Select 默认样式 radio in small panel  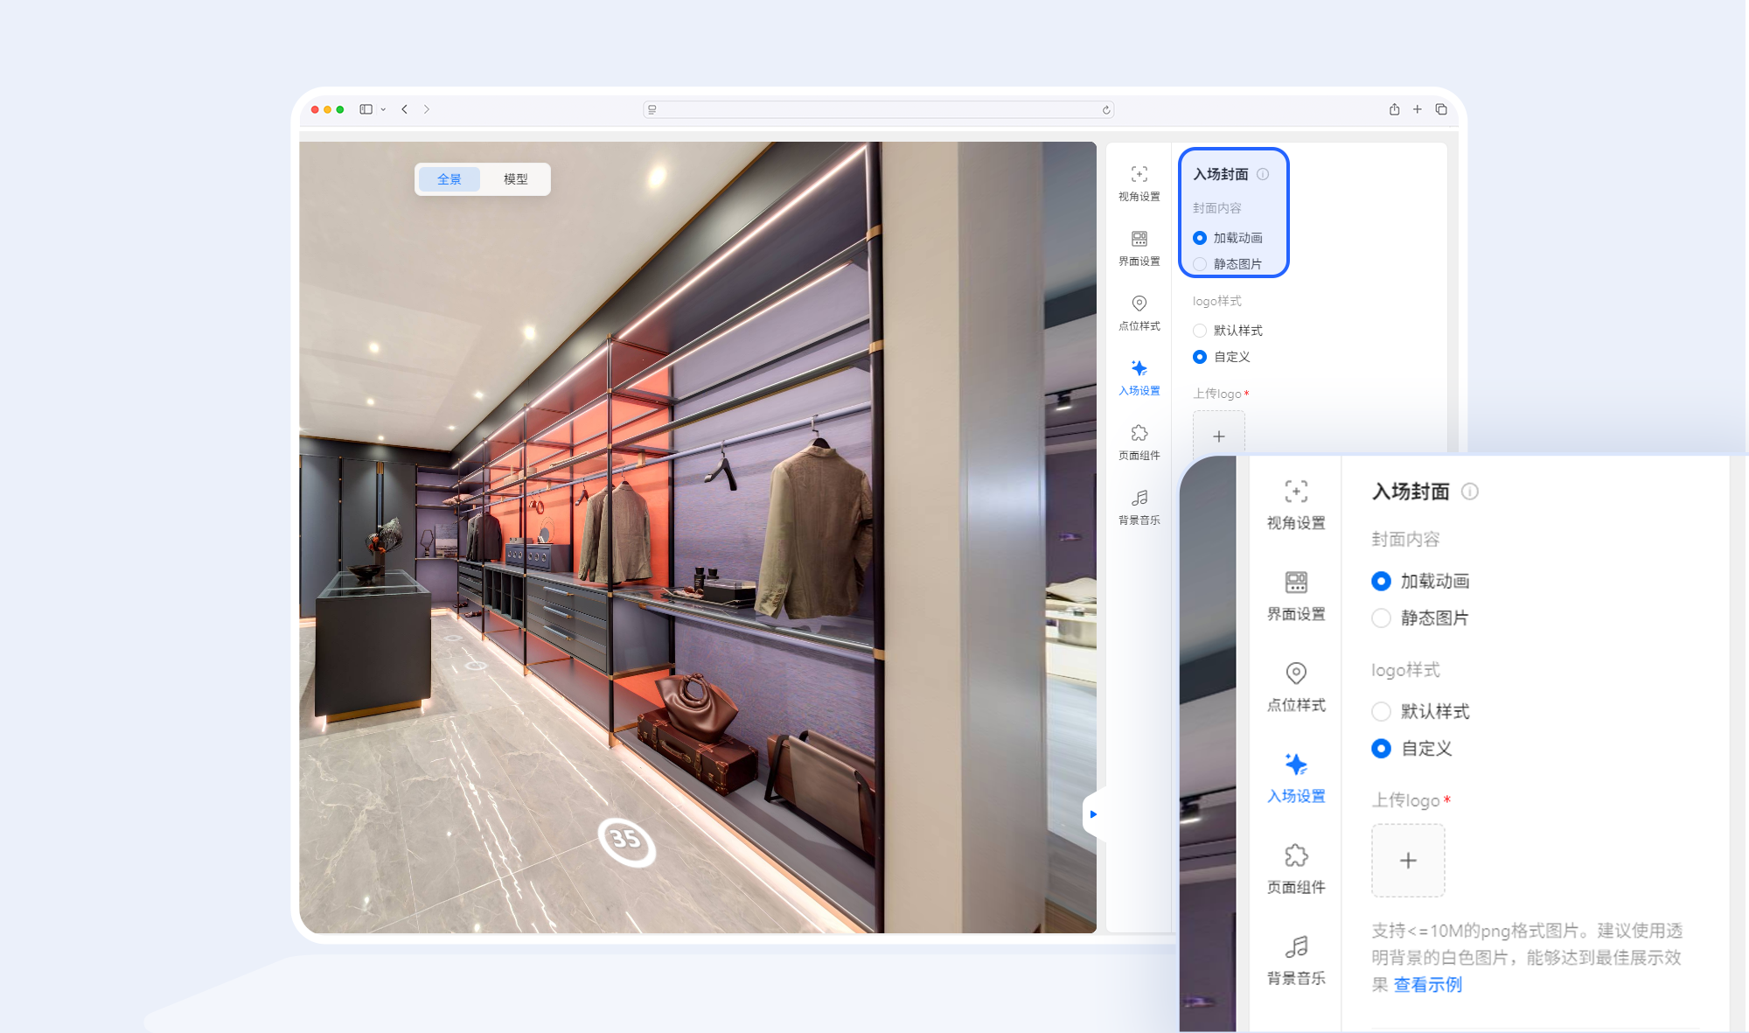pos(1200,331)
